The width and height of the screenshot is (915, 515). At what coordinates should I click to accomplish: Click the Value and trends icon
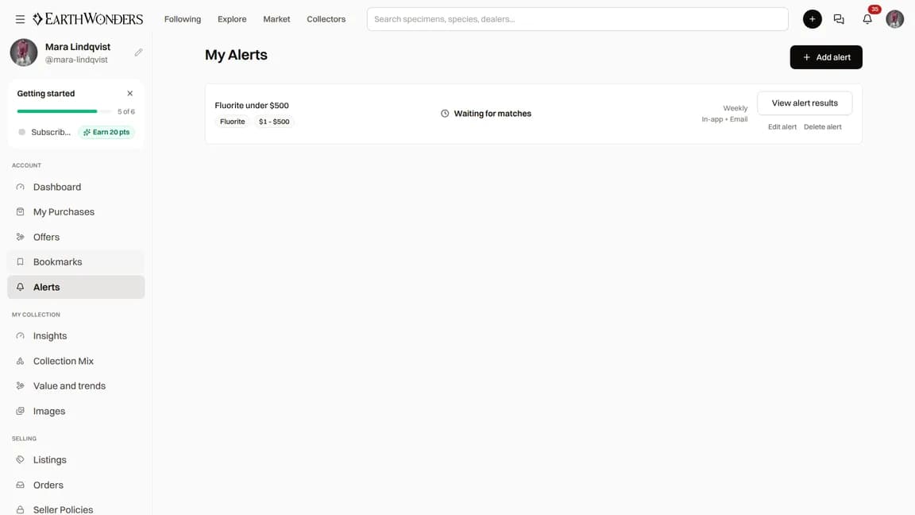click(21, 386)
